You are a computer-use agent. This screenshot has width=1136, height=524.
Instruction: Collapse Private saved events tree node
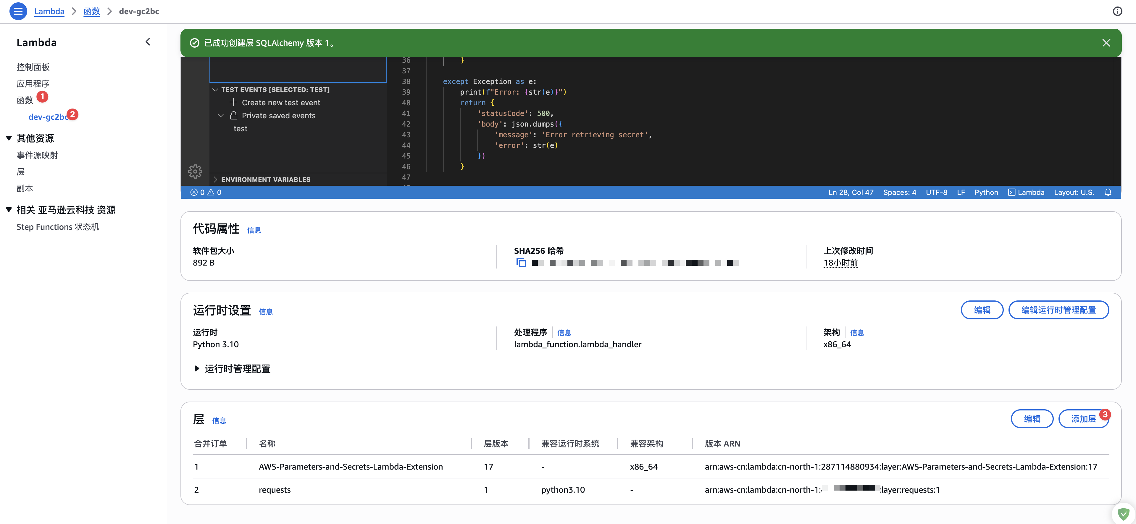[x=220, y=115]
